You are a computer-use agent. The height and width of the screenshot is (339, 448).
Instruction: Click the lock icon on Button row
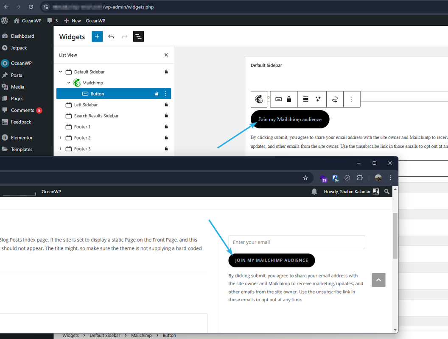click(157, 94)
